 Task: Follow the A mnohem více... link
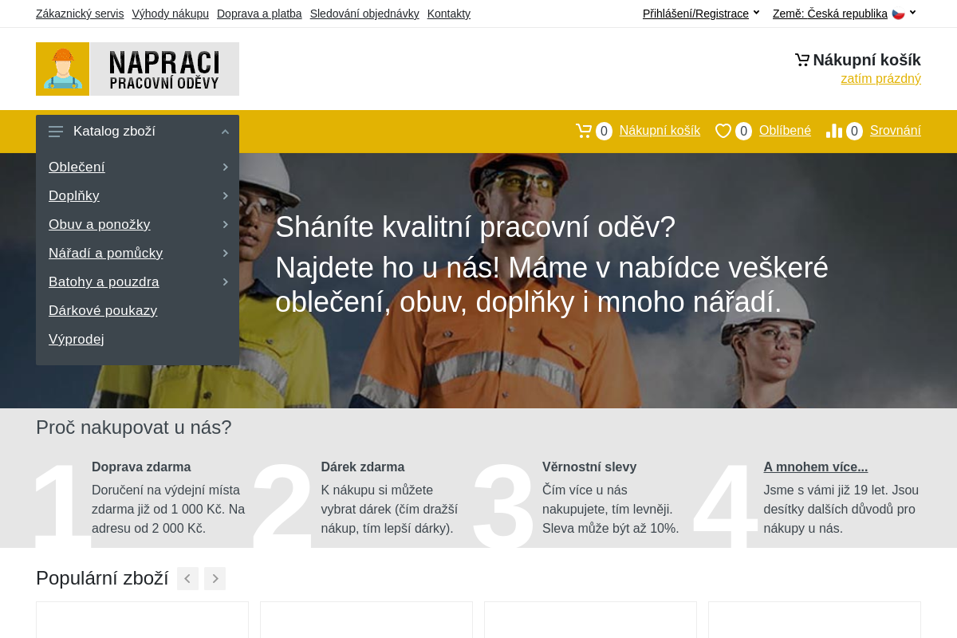815,467
